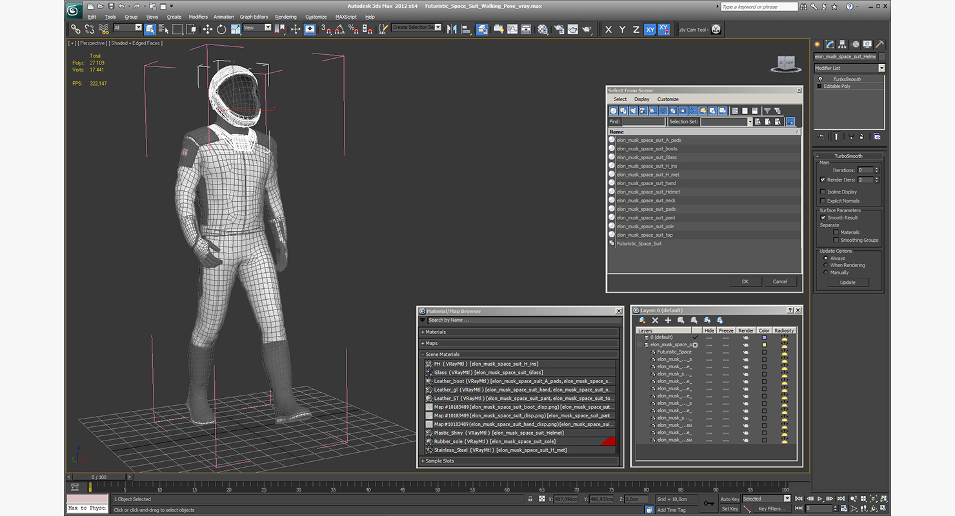The image size is (955, 516).
Task: Uncheck the Render Iters checkbox
Action: [823, 180]
